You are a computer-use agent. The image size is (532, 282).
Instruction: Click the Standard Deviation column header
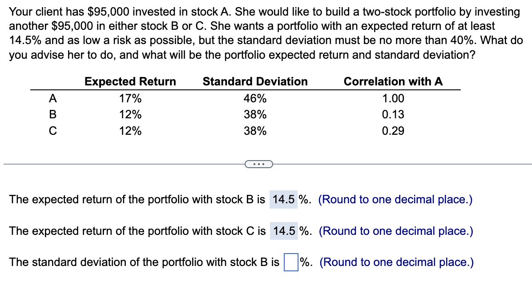click(x=254, y=81)
